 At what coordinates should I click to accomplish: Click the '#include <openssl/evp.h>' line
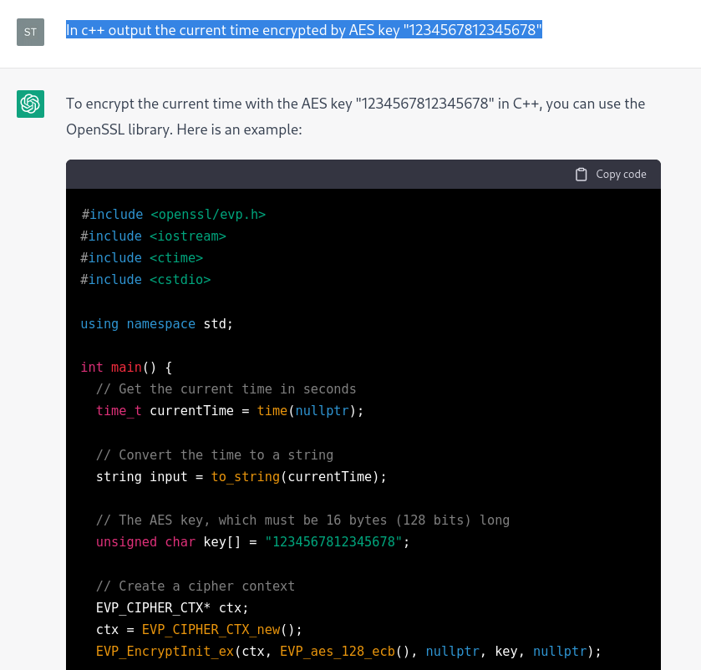[174, 215]
